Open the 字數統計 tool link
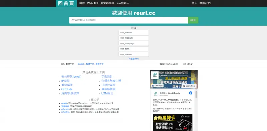 (x=107, y=77)
